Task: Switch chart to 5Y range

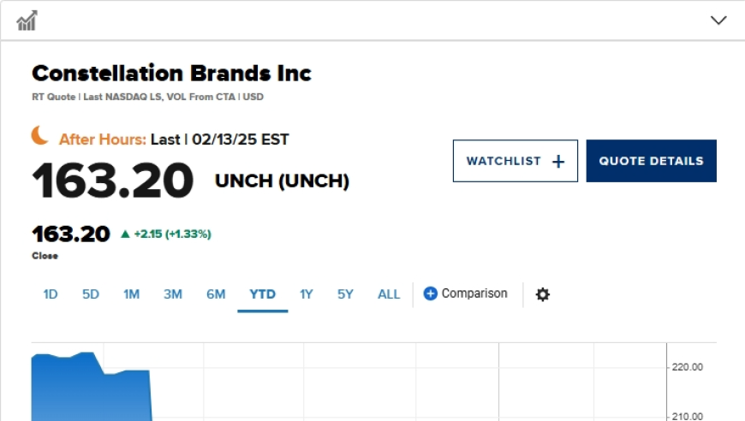Action: click(345, 294)
